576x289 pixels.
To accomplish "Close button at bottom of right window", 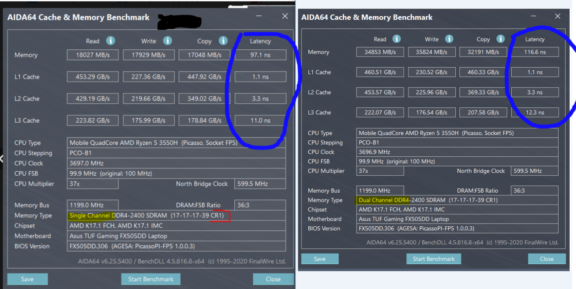I will [547, 259].
